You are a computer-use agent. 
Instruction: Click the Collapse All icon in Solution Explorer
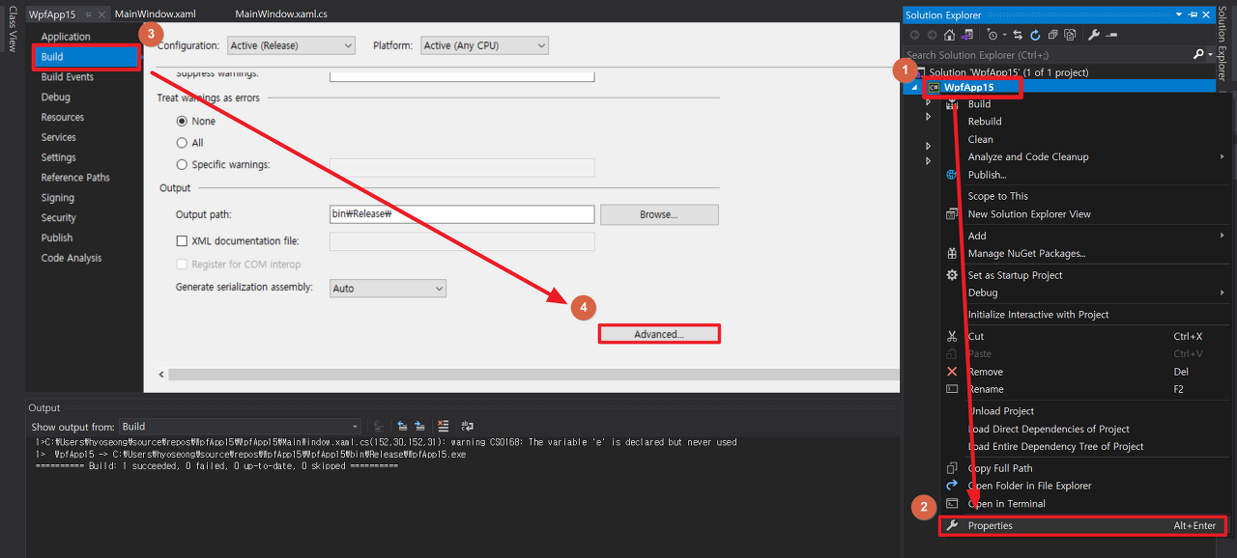(1052, 35)
